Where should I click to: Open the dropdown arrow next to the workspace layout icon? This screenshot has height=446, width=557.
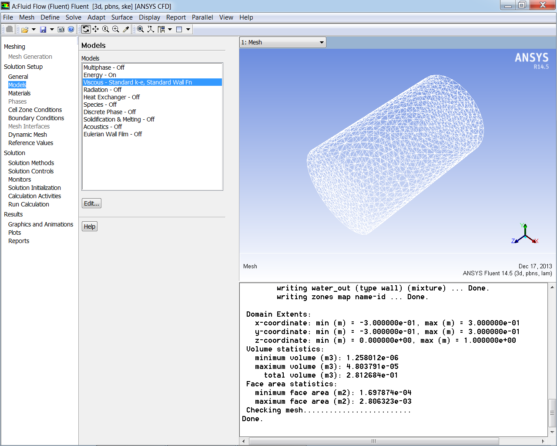coord(170,29)
